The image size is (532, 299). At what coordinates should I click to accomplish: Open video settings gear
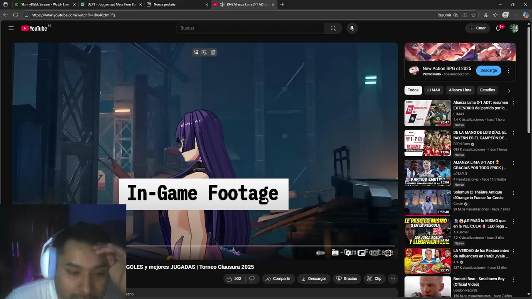click(x=348, y=253)
